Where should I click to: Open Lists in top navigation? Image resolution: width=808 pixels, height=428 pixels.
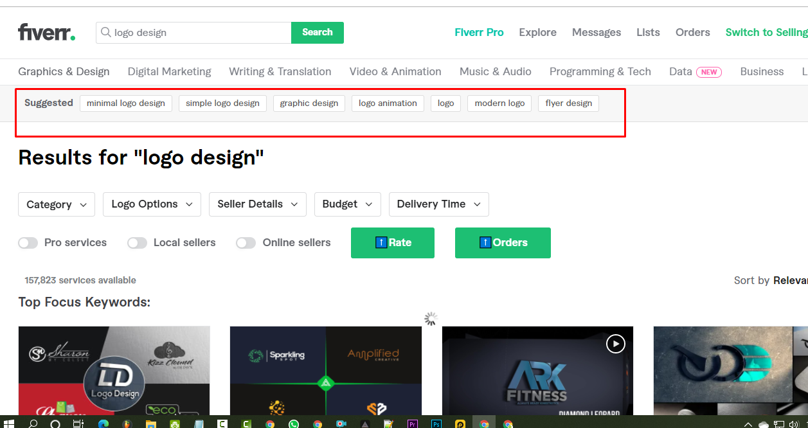(x=648, y=33)
